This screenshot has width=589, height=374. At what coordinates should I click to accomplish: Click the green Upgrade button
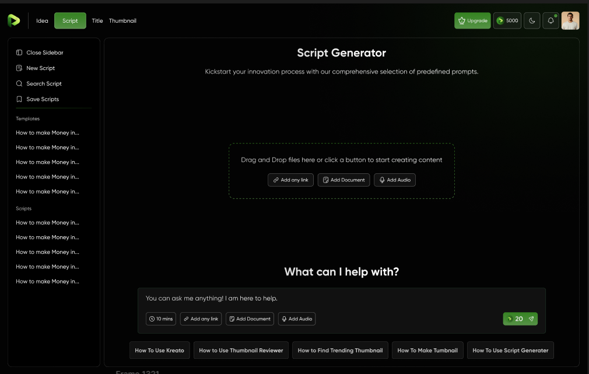coord(472,20)
